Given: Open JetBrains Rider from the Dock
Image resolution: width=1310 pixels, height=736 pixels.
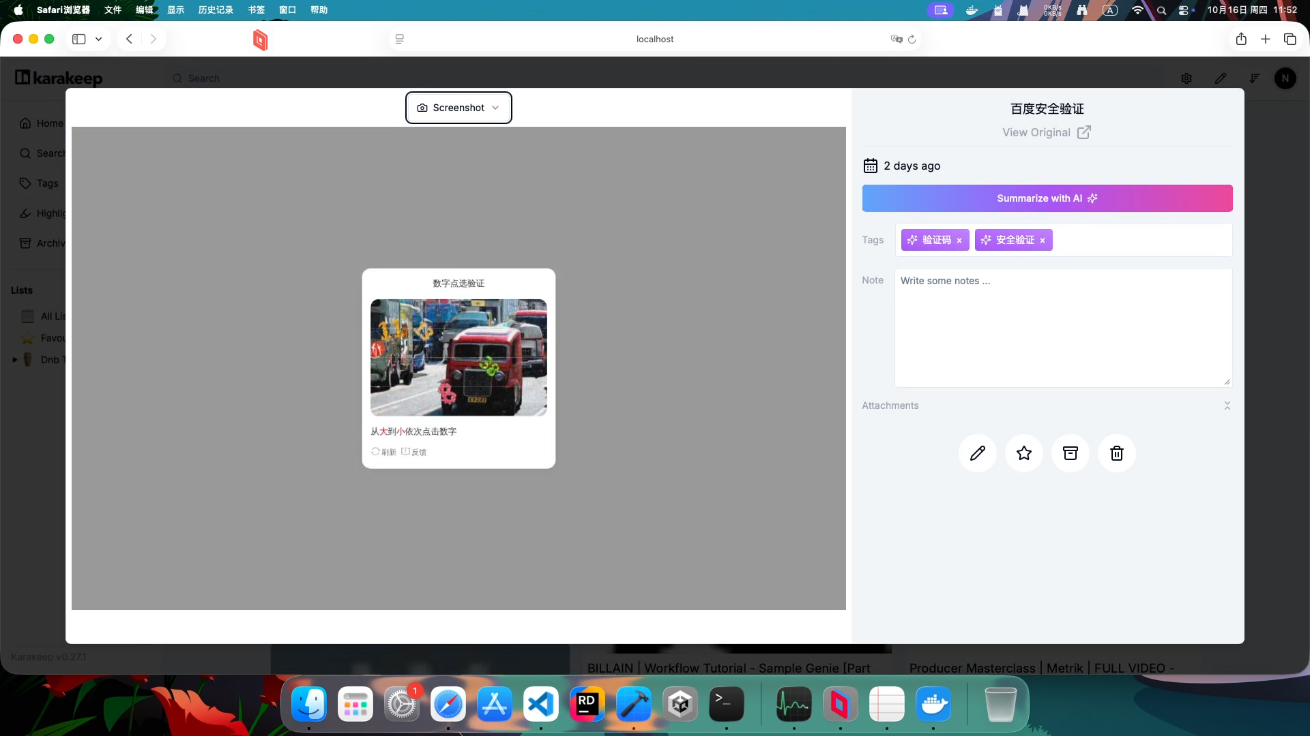Looking at the screenshot, I should point(587,704).
